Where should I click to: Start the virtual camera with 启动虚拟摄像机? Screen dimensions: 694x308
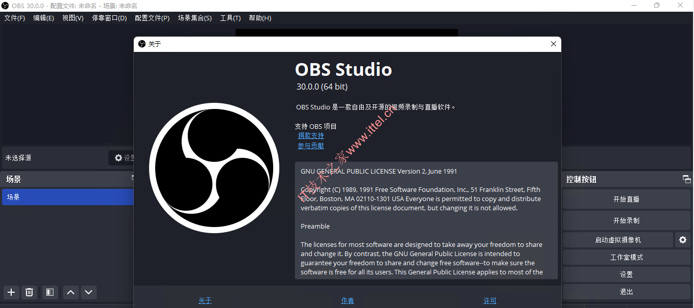[x=618, y=240]
